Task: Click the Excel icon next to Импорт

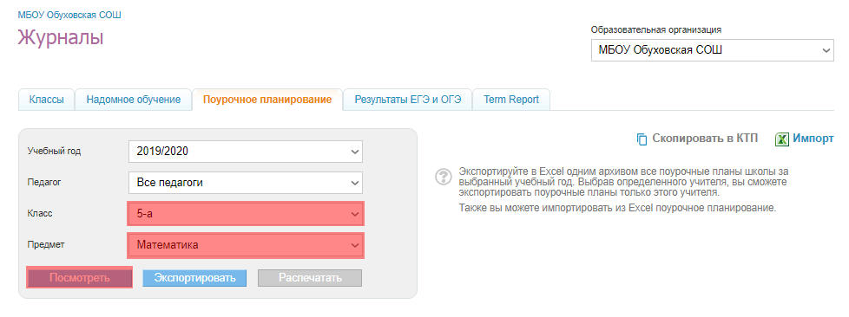Action: coord(782,139)
